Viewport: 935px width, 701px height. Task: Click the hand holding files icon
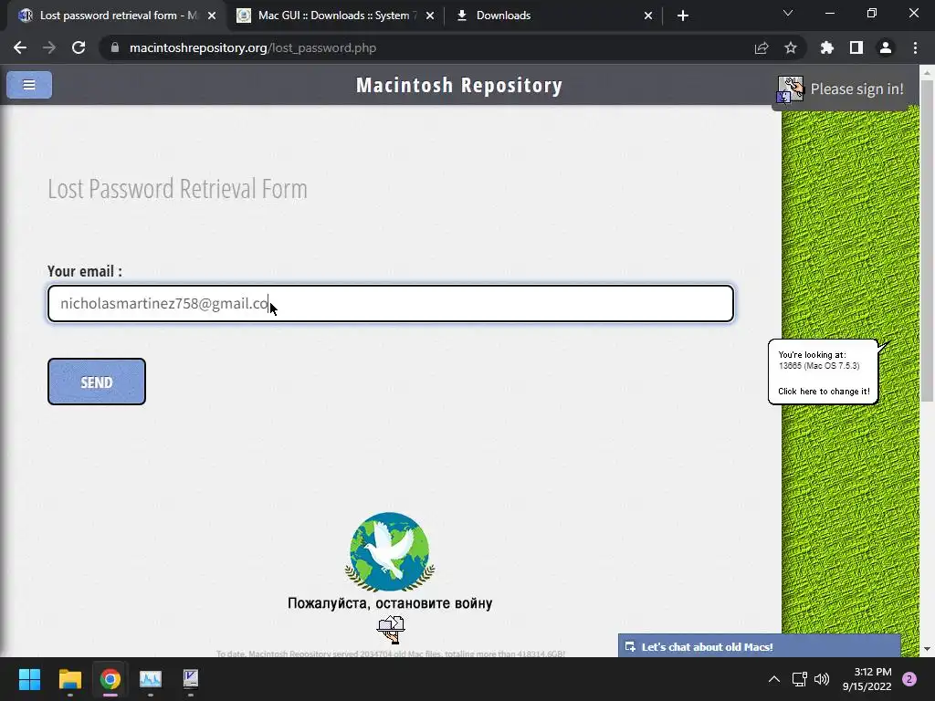(391, 630)
